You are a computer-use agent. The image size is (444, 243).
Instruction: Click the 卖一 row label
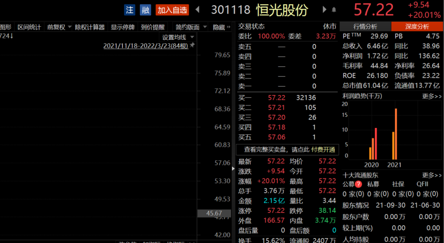[x=245, y=86]
